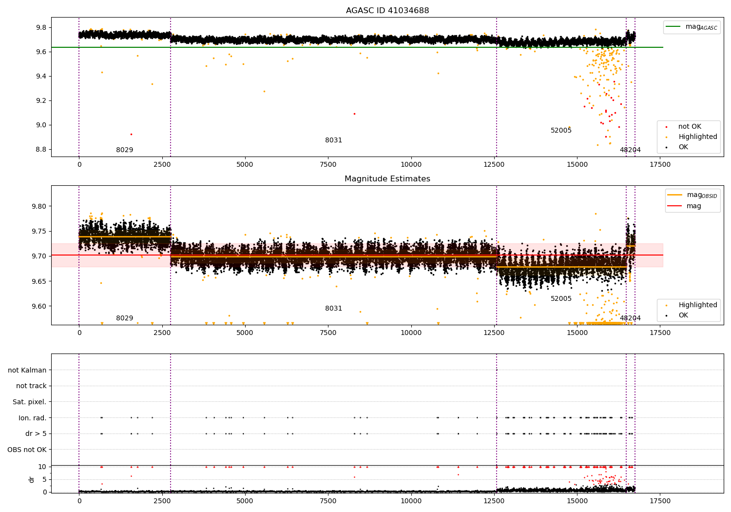Screen dimensions: 731x512
Task: Click the green mag AGASC legend line sample
Action: (x=673, y=27)
